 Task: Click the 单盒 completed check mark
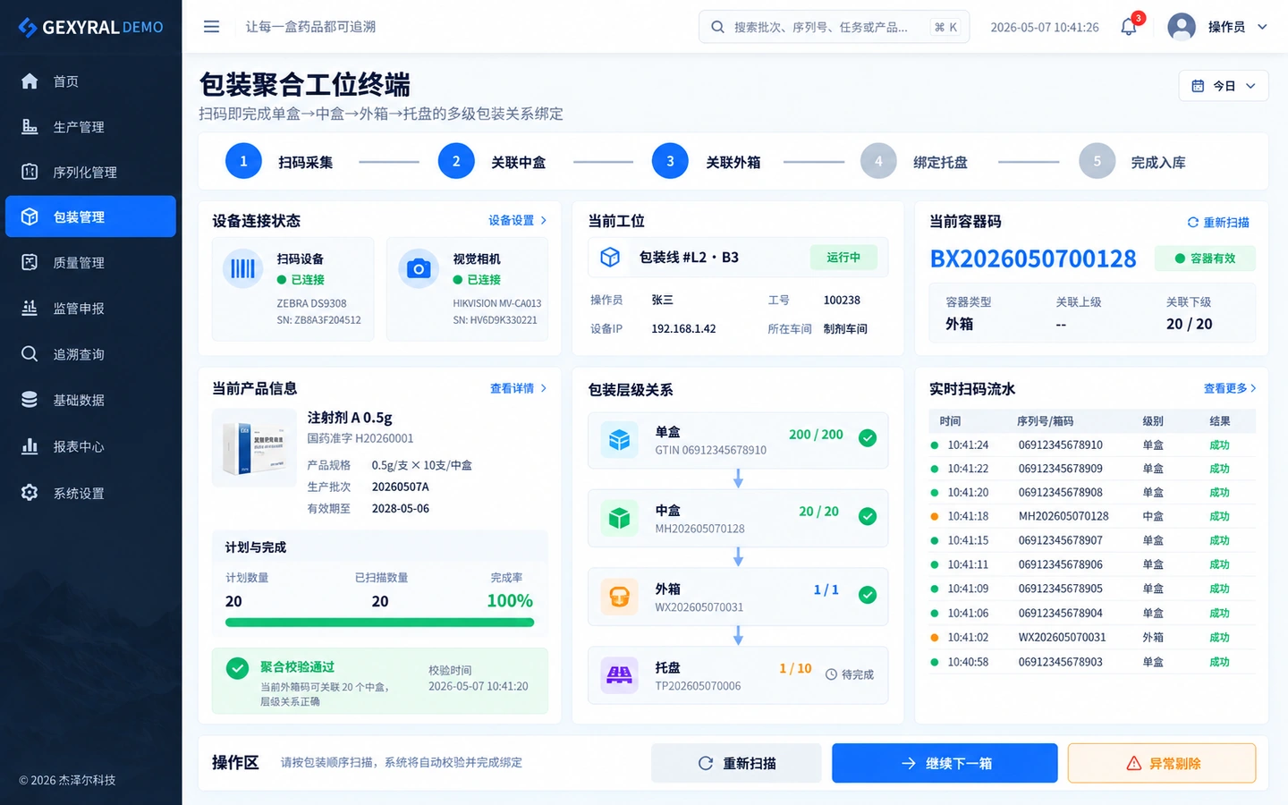pyautogui.click(x=868, y=437)
